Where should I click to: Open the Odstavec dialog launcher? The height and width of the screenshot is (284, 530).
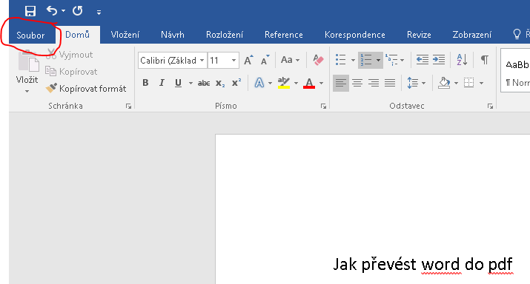(490, 106)
